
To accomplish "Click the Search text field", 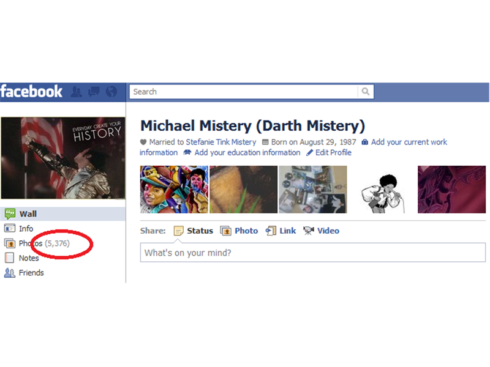I will [x=243, y=91].
